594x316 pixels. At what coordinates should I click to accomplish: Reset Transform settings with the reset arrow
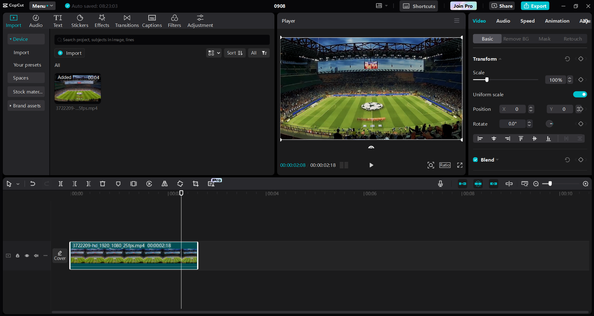(567, 59)
